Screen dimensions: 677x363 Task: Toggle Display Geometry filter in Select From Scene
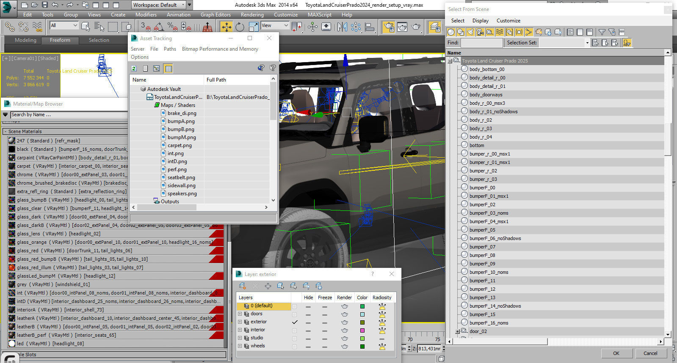tap(451, 32)
